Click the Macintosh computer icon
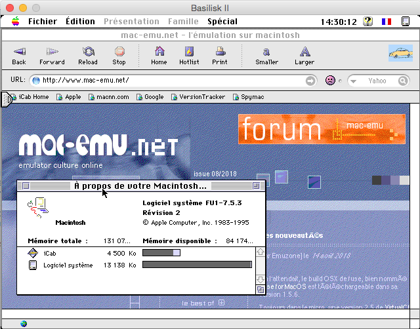Screen dimensions: 420x329 pyautogui.click(x=38, y=208)
